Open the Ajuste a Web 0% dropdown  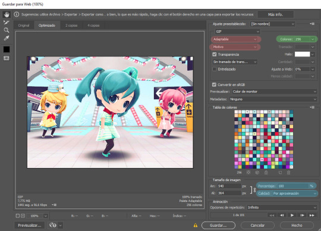(304, 69)
